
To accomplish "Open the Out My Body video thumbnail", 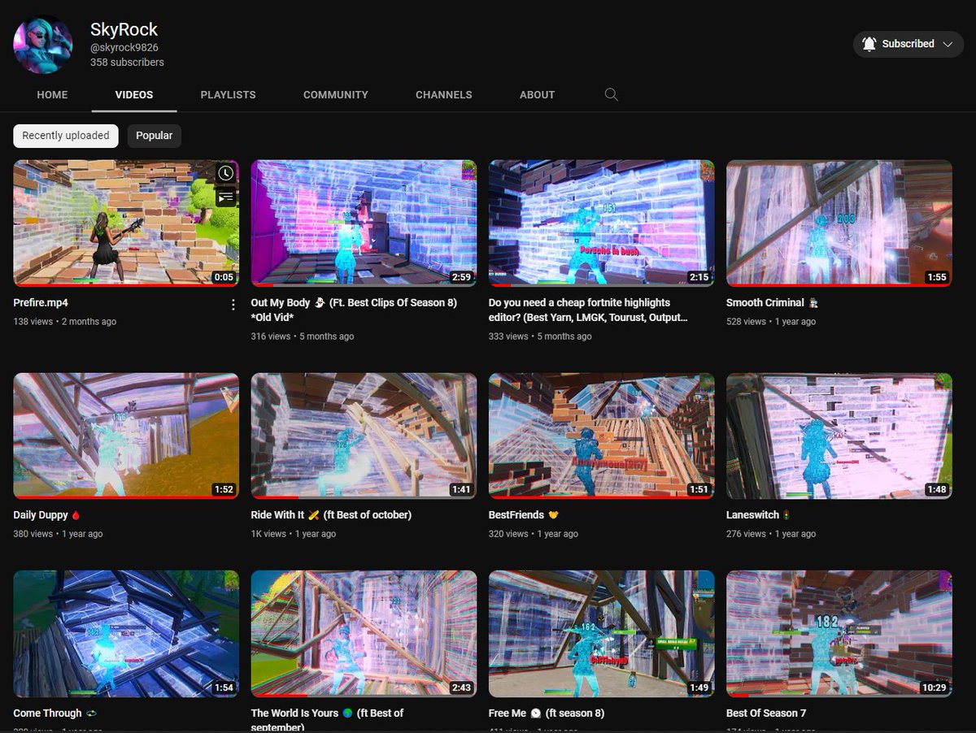I will [364, 223].
